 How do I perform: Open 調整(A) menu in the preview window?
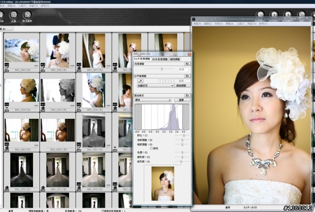[230, 24]
